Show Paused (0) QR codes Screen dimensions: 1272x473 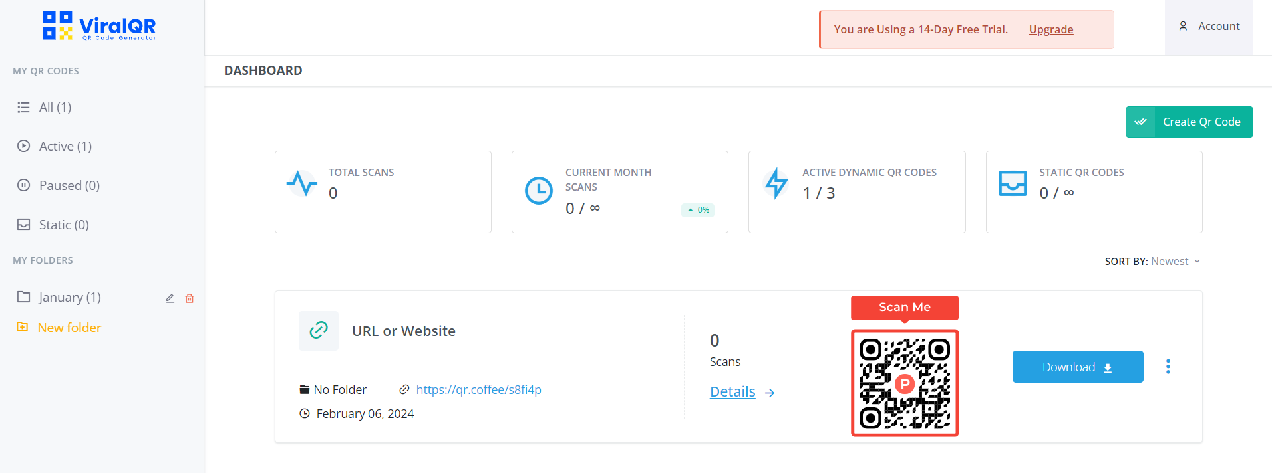tap(69, 185)
